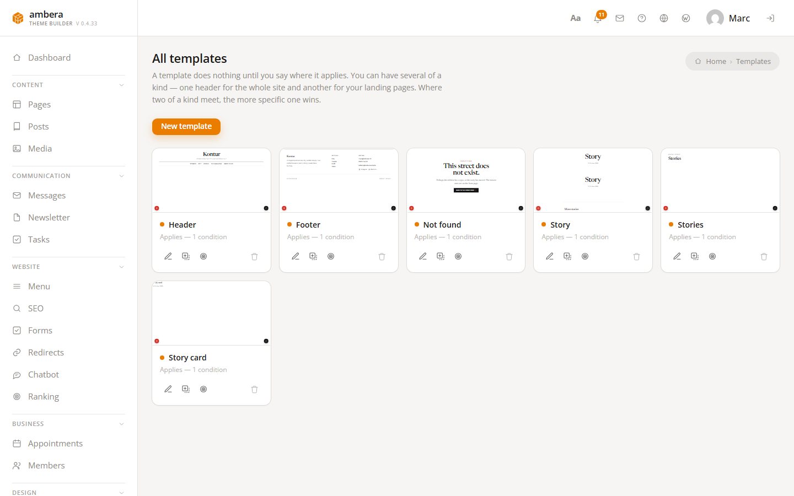The width and height of the screenshot is (794, 496).
Task: Open the Not found template preview thumbnail
Action: click(x=466, y=180)
